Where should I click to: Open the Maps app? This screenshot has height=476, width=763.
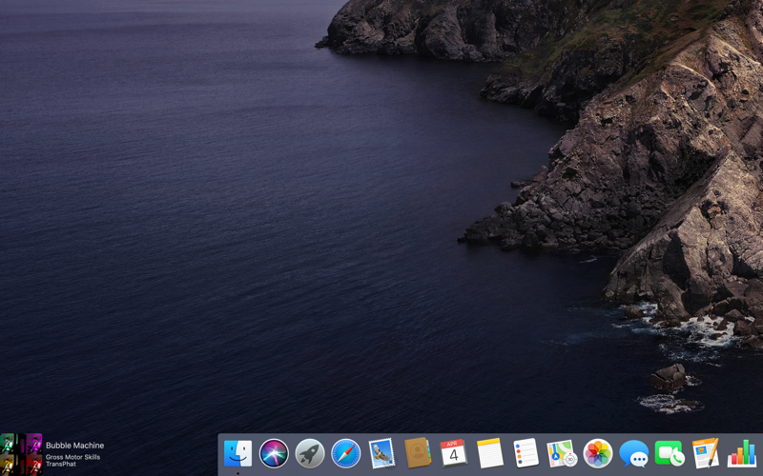pos(562,453)
